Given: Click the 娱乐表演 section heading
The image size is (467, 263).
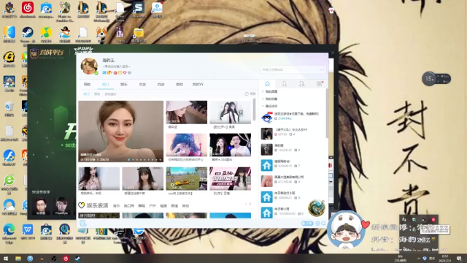Looking at the screenshot, I should click(97, 205).
